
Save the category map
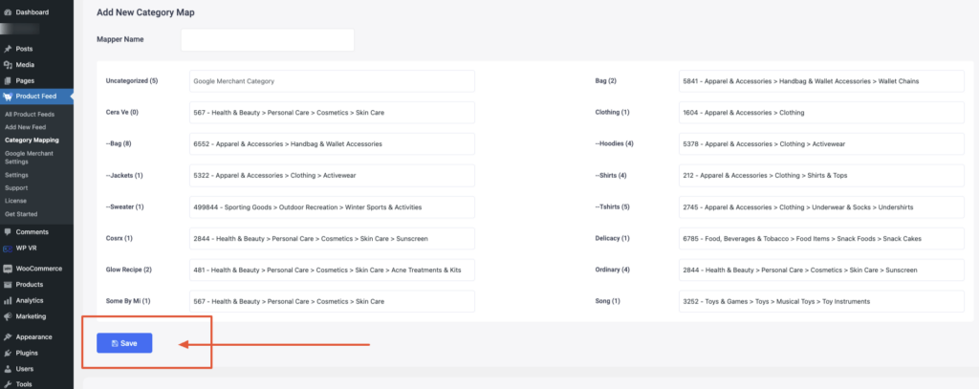pyautogui.click(x=124, y=343)
